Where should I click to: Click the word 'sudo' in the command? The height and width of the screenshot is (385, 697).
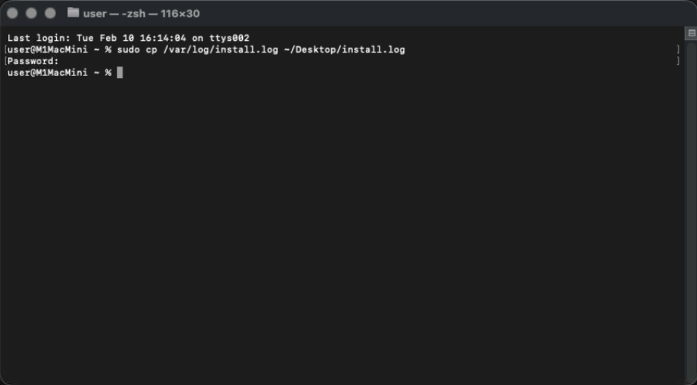129,50
